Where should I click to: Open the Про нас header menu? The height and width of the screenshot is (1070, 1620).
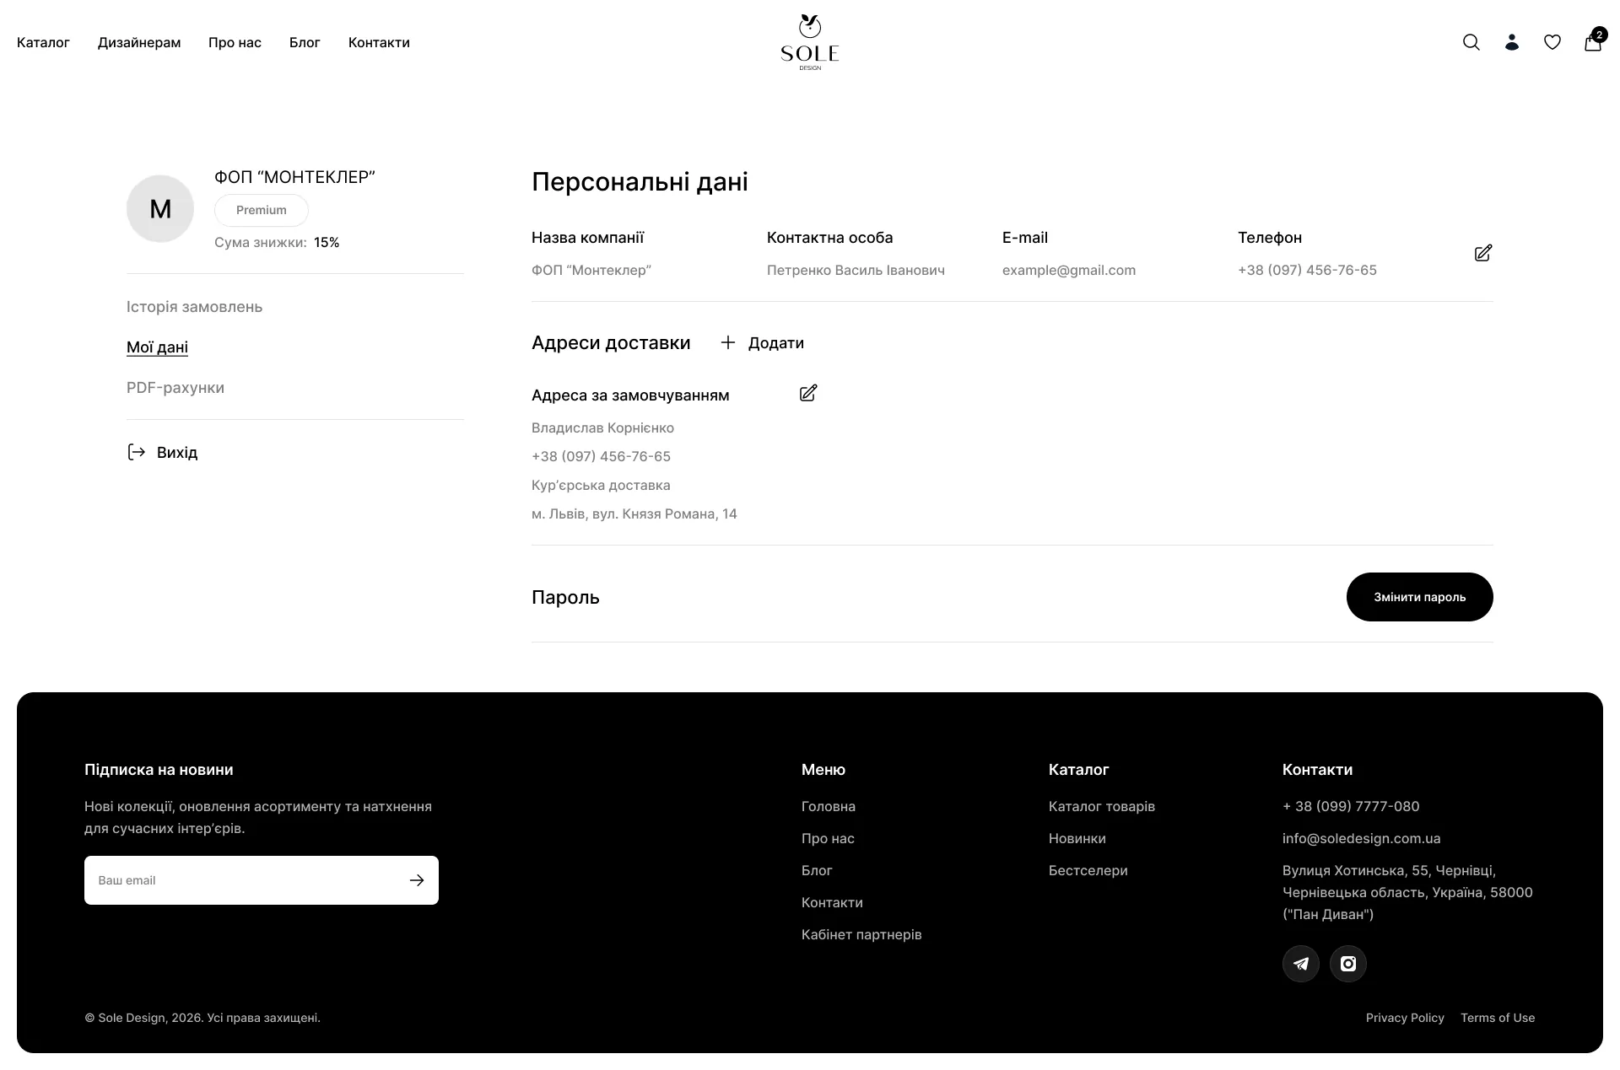(235, 42)
